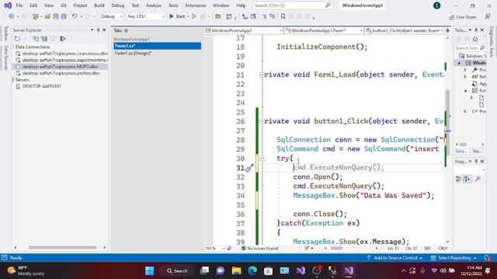497x279 pixels.
Task: Click the Alphabetical sort icon in Properties panel
Action: point(467,179)
